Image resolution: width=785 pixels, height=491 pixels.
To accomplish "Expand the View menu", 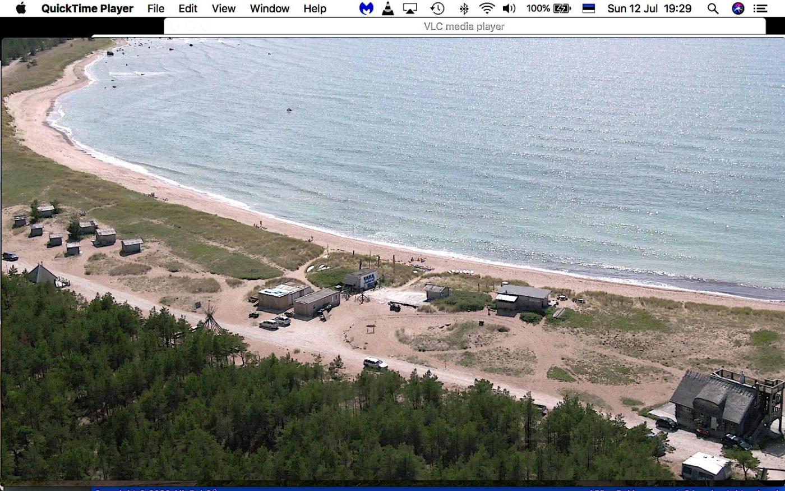I will click(223, 8).
